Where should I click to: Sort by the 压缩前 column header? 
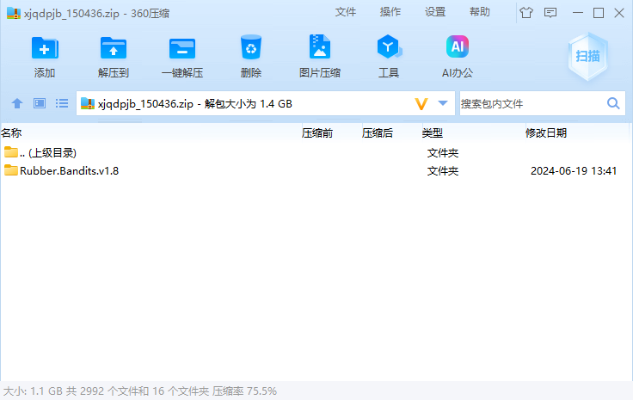point(316,132)
